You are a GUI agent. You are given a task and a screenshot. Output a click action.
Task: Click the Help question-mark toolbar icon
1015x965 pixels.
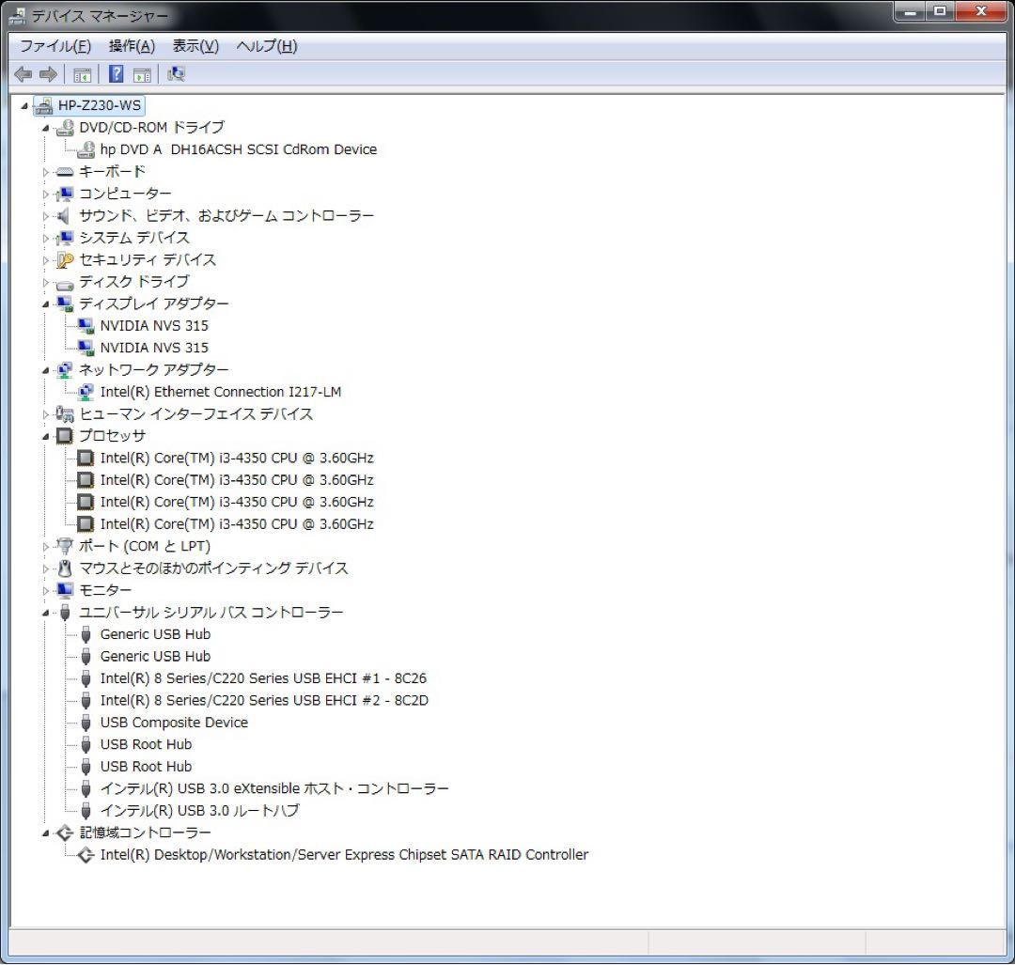click(116, 74)
